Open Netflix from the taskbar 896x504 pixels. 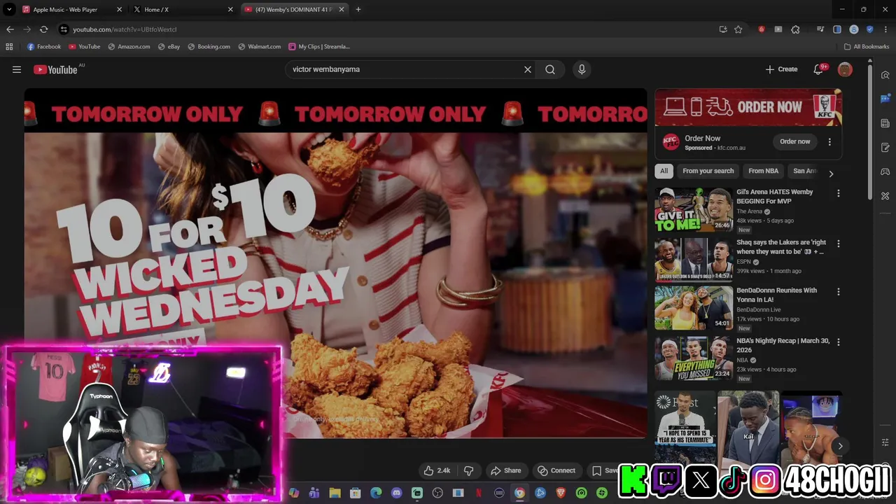click(x=478, y=493)
